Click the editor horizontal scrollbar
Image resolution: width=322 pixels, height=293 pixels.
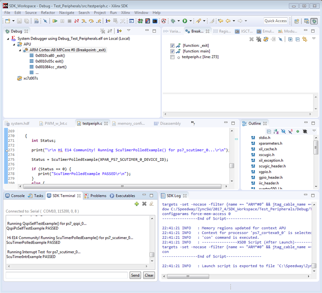pos(122,187)
